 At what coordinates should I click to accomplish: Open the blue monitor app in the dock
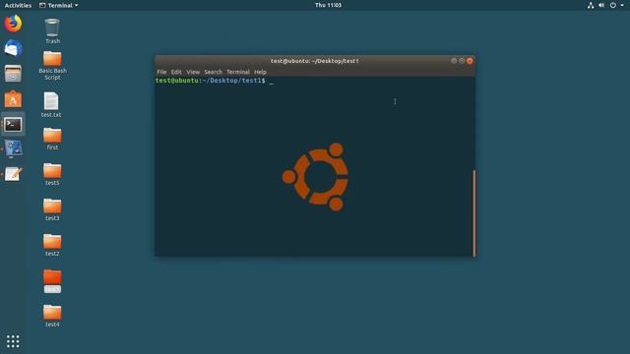click(x=13, y=148)
